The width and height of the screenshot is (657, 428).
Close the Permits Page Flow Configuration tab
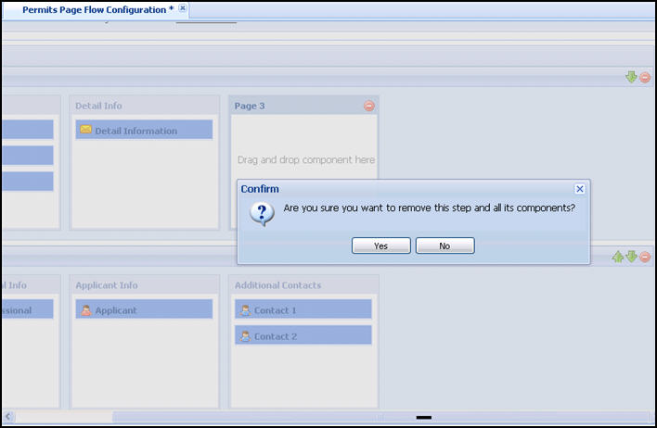183,8
